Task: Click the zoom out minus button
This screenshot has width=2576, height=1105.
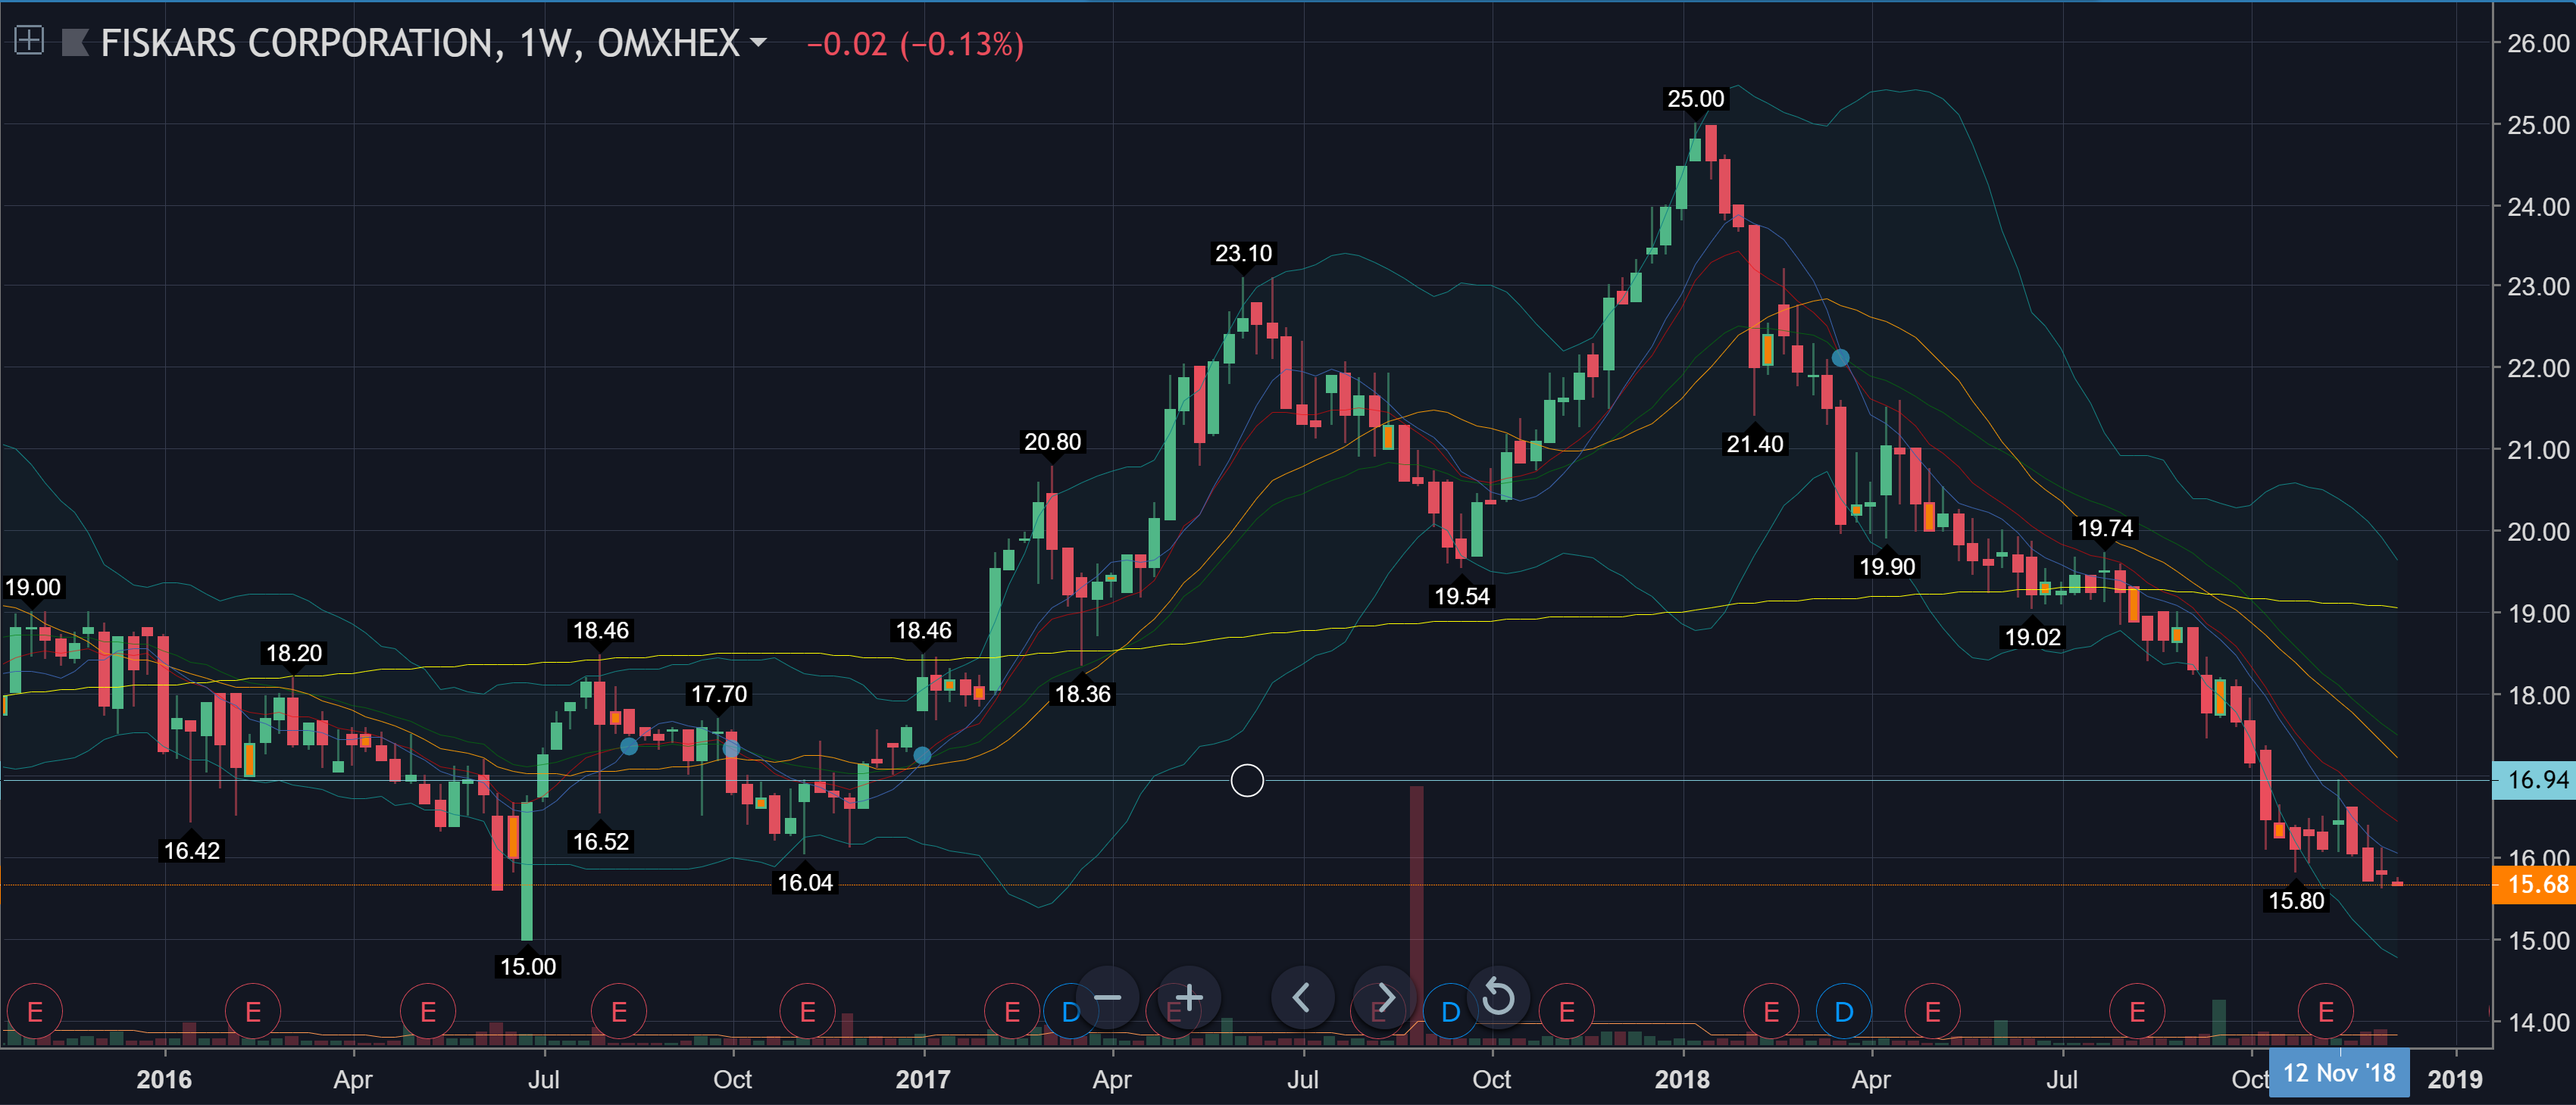Action: 1107,997
